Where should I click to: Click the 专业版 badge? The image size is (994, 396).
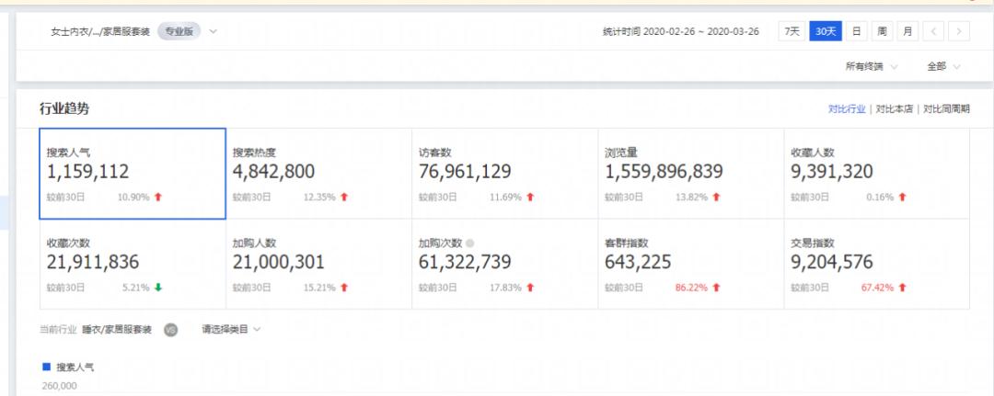pos(179,31)
